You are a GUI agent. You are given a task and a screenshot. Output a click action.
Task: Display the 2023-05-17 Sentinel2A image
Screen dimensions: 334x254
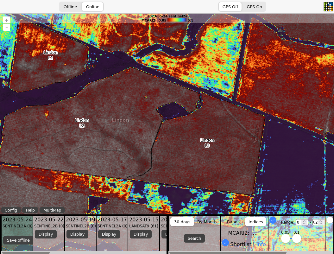pyautogui.click(x=109, y=234)
